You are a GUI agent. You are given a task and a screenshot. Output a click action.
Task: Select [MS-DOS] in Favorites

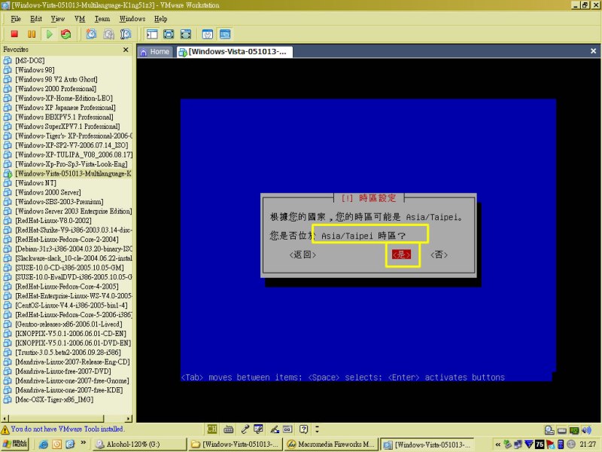[x=29, y=60]
